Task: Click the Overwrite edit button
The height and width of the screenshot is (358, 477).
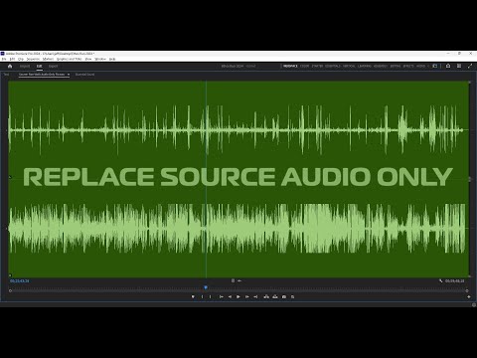Action: coord(275,296)
